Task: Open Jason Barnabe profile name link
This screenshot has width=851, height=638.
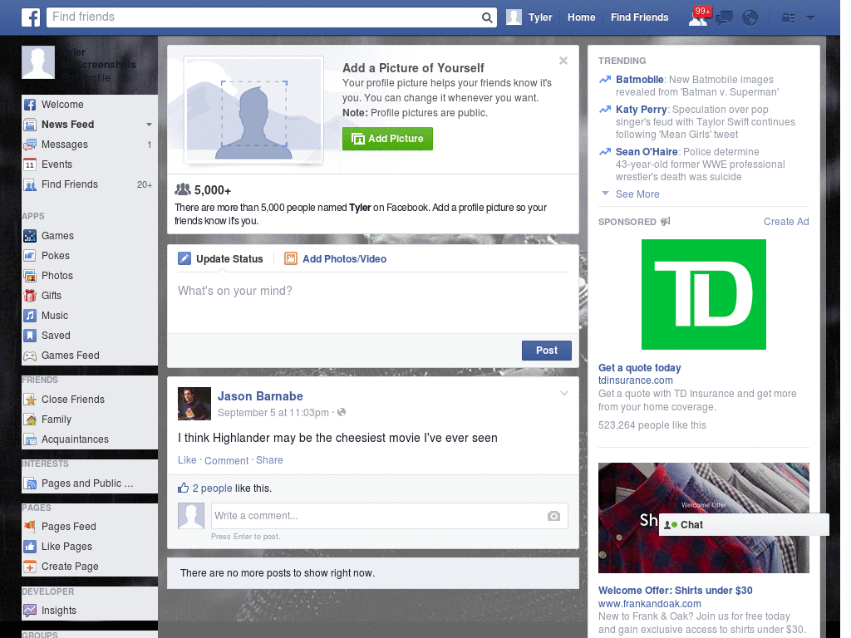Action: point(260,396)
